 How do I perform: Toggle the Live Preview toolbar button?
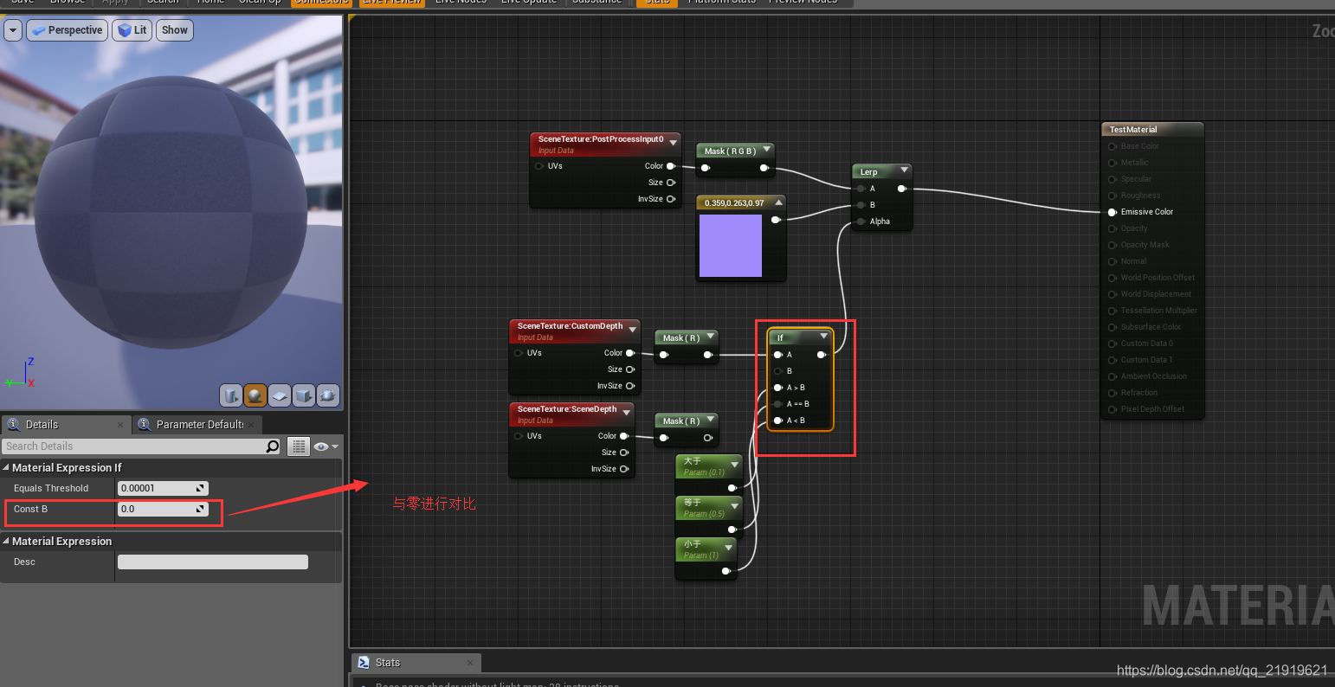tap(392, 3)
